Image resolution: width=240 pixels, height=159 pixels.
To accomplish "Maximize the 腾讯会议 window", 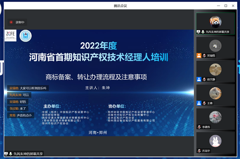I will pos(226,6).
